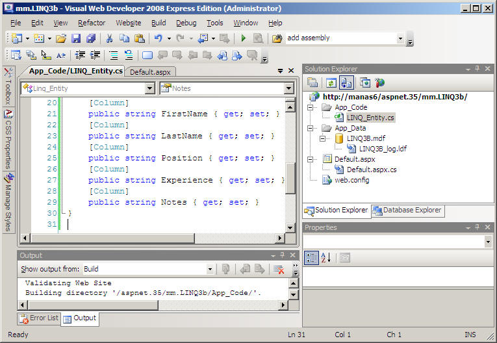This screenshot has width=497, height=343.
Task: Collapse the App_Data folder node
Action: (311, 128)
